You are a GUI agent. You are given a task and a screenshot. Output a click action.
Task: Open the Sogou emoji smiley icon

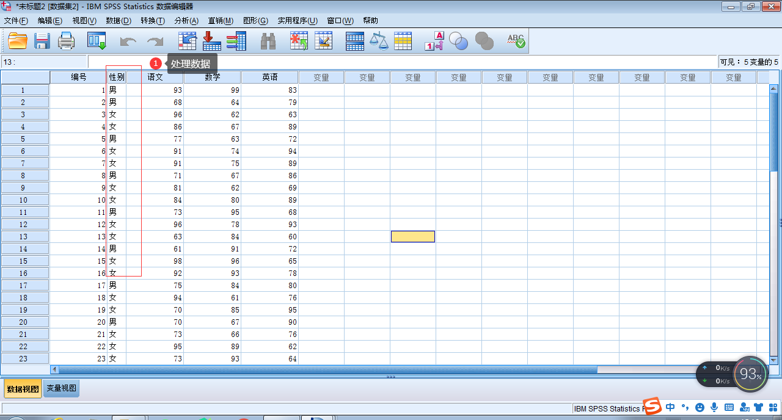pyautogui.click(x=700, y=407)
